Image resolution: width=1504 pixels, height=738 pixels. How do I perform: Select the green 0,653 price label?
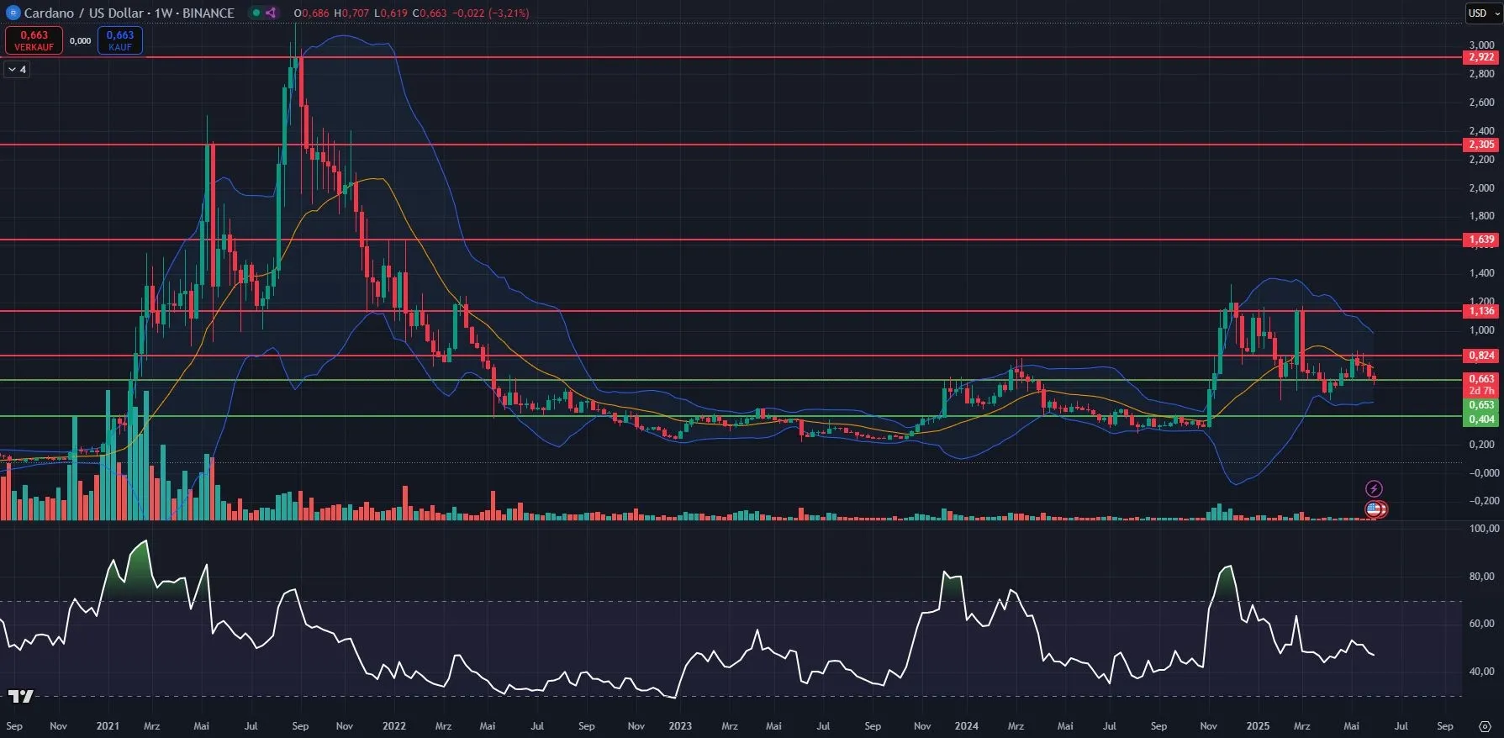click(1481, 405)
